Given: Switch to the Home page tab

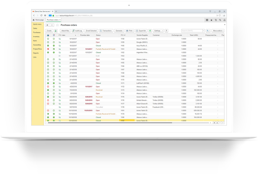Looking at the screenshot, I should 39,20.
